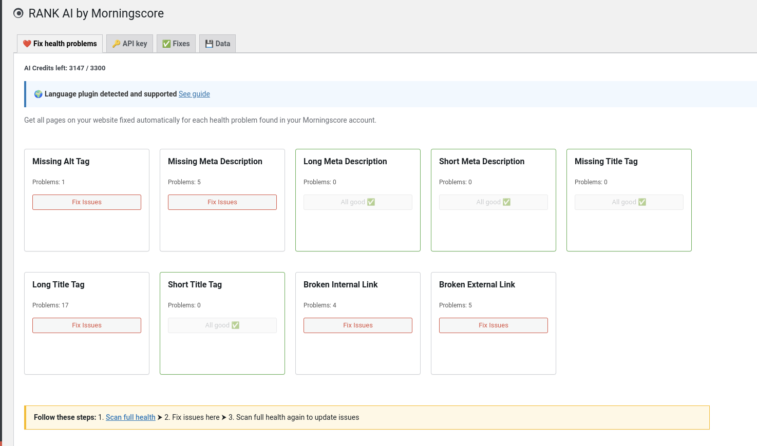Image resolution: width=757 pixels, height=446 pixels.
Task: Open the See guide link
Action: [x=194, y=94]
